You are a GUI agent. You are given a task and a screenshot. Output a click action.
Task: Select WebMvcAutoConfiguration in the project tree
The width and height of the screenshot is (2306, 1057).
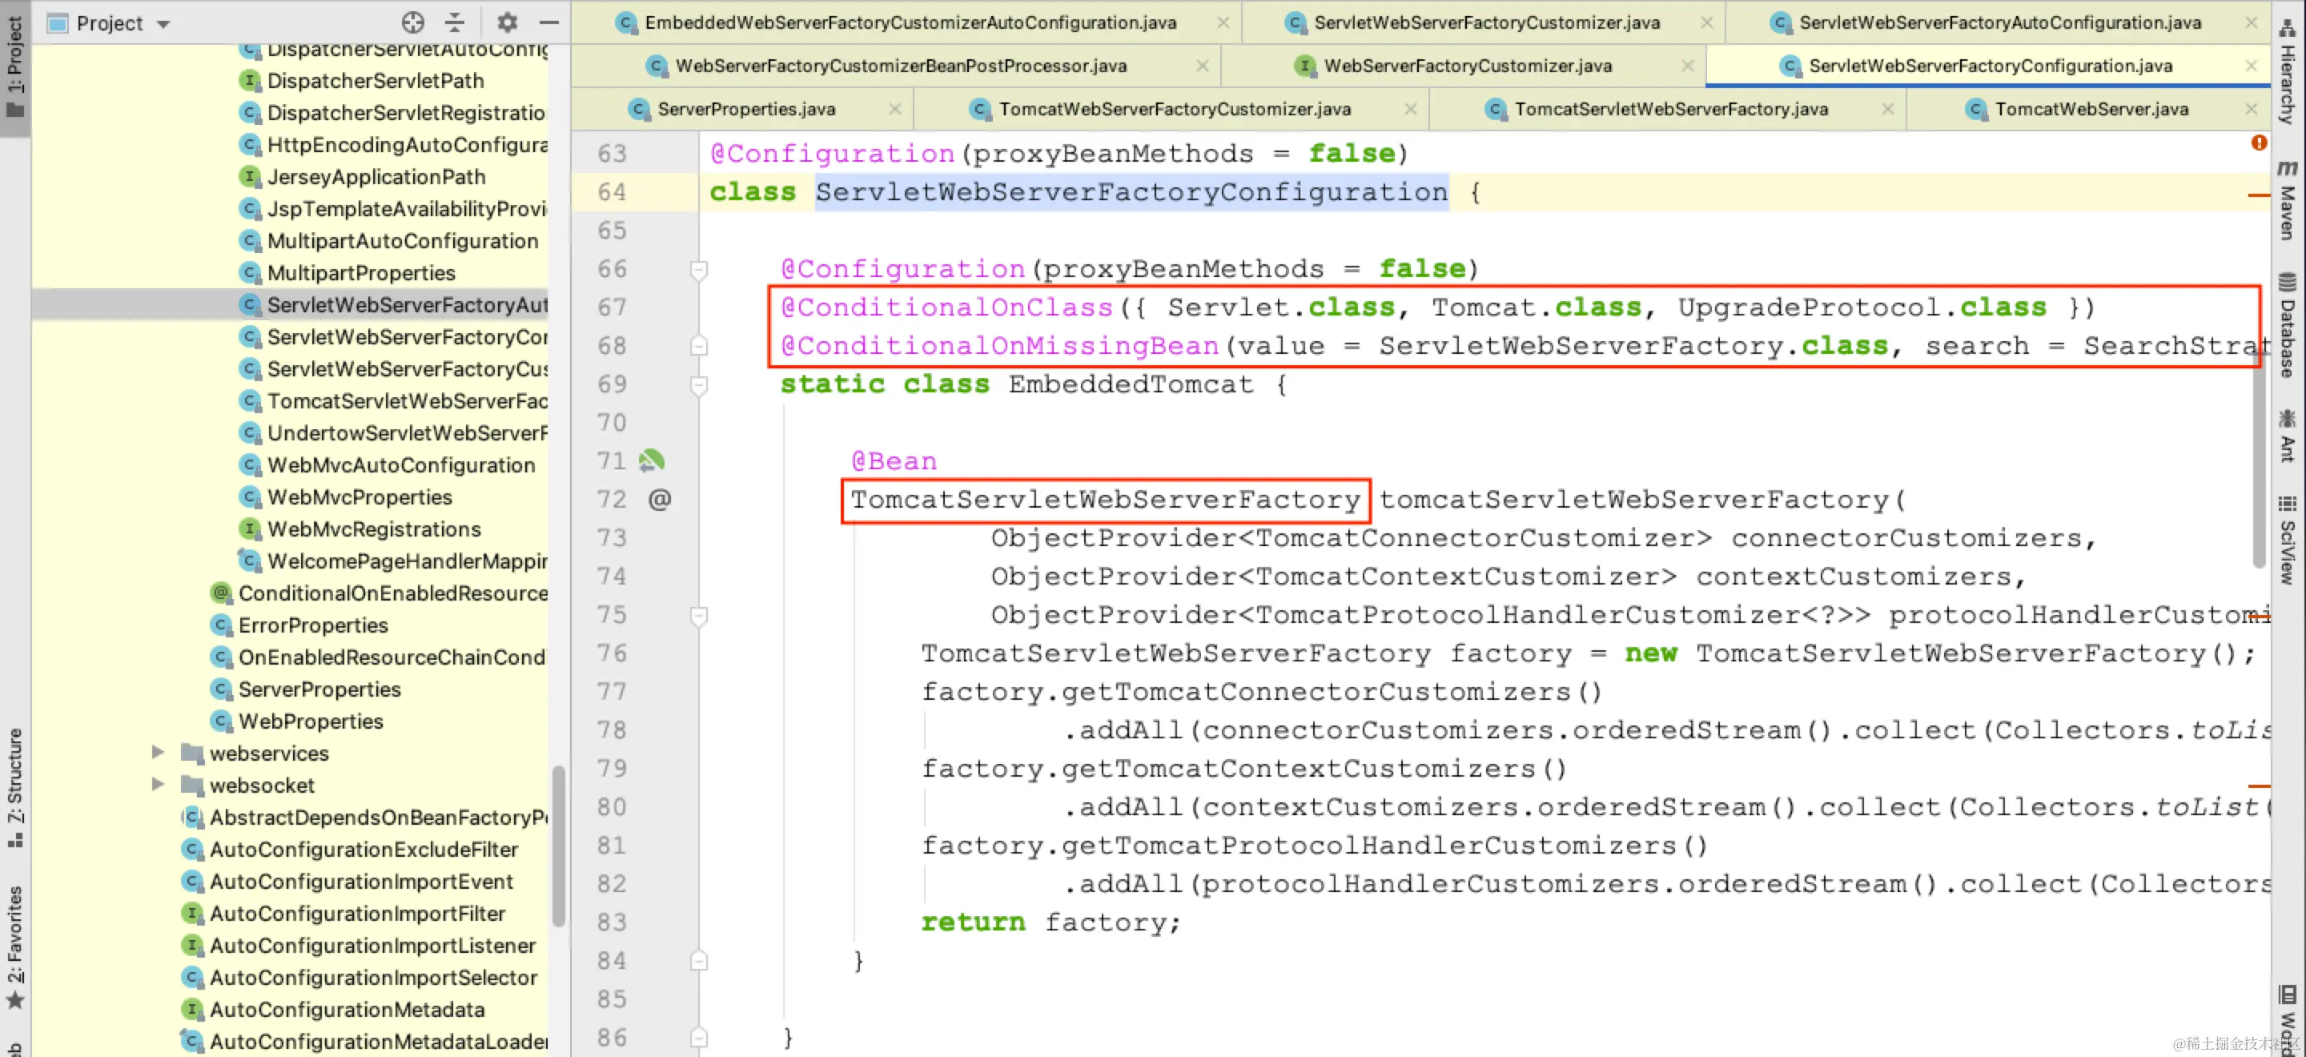click(400, 465)
